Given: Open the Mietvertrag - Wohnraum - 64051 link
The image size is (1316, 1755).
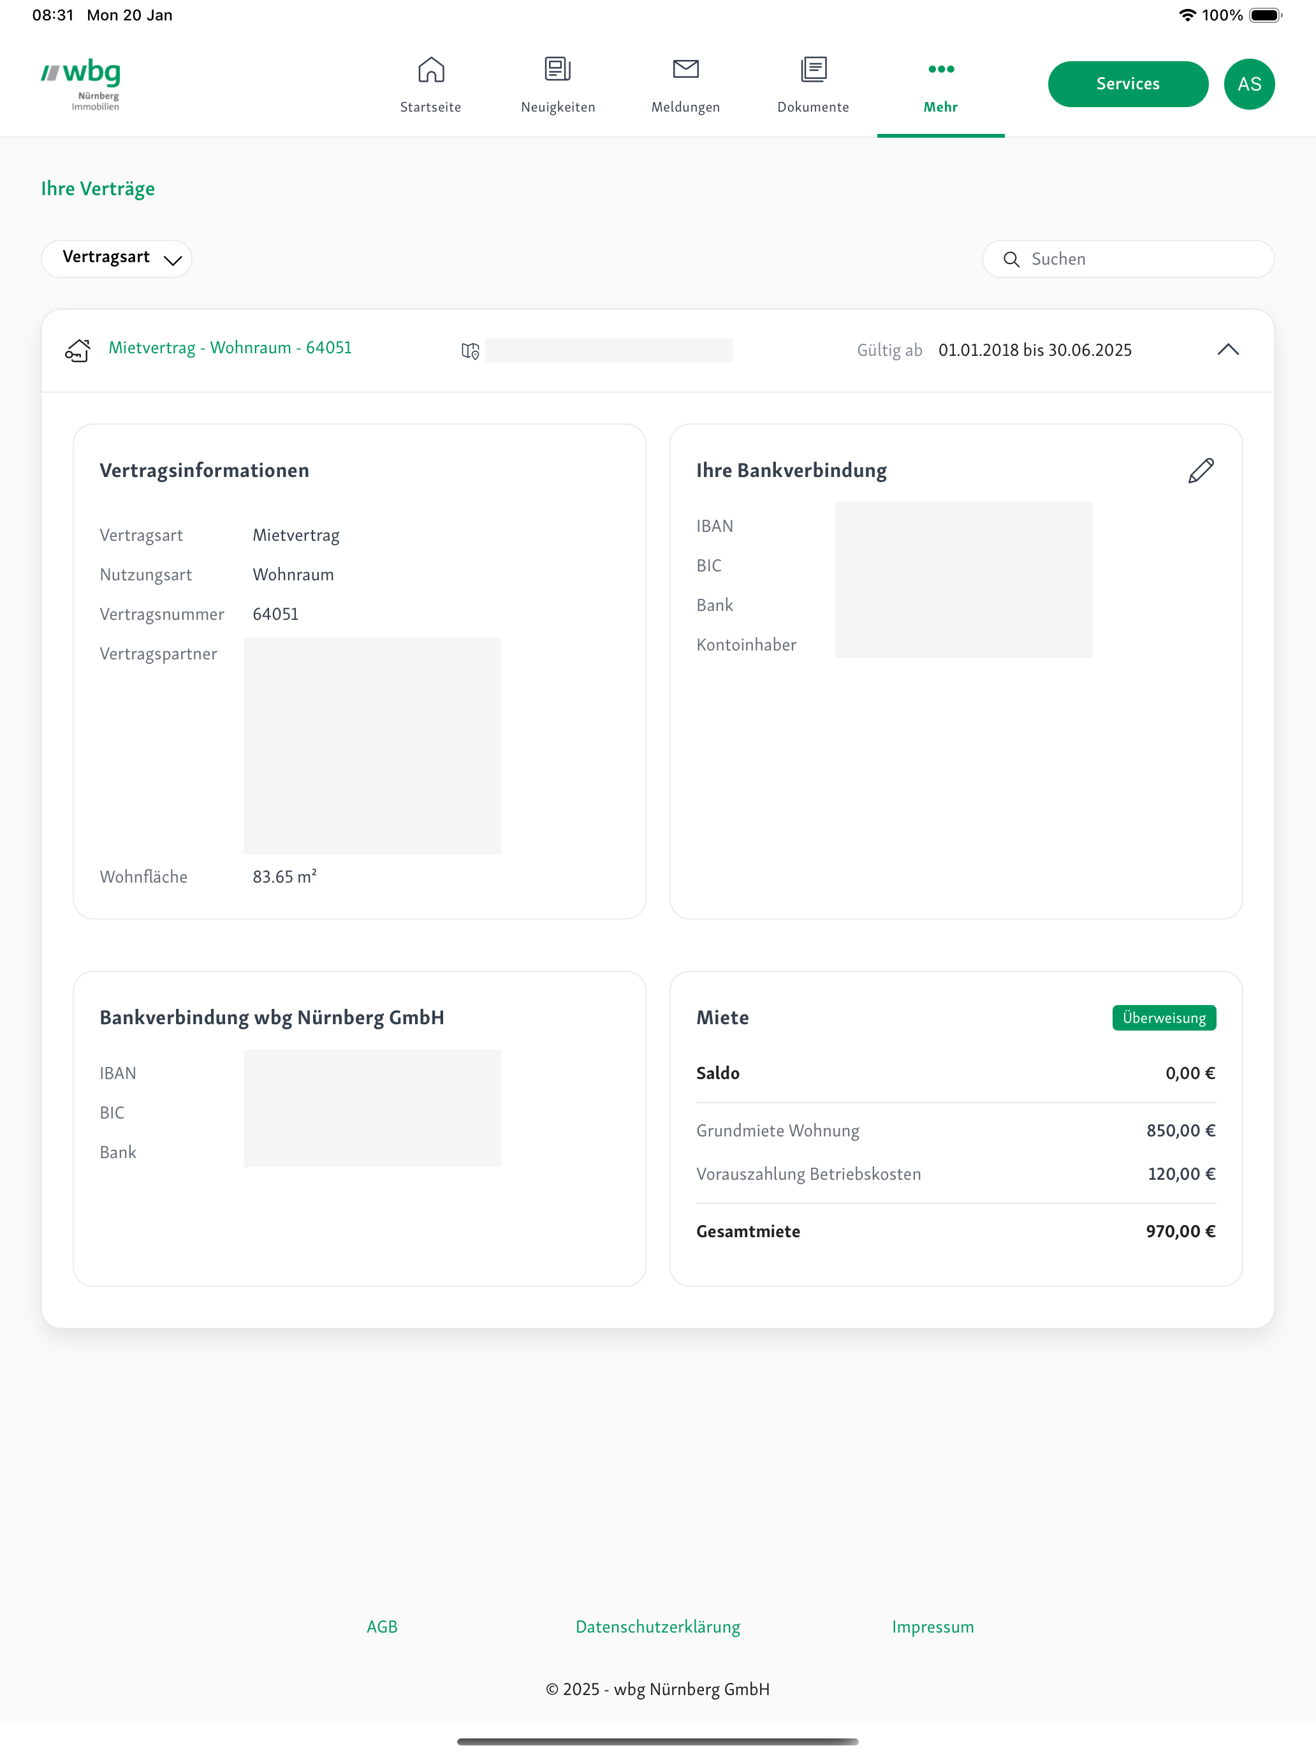Looking at the screenshot, I should [x=230, y=348].
